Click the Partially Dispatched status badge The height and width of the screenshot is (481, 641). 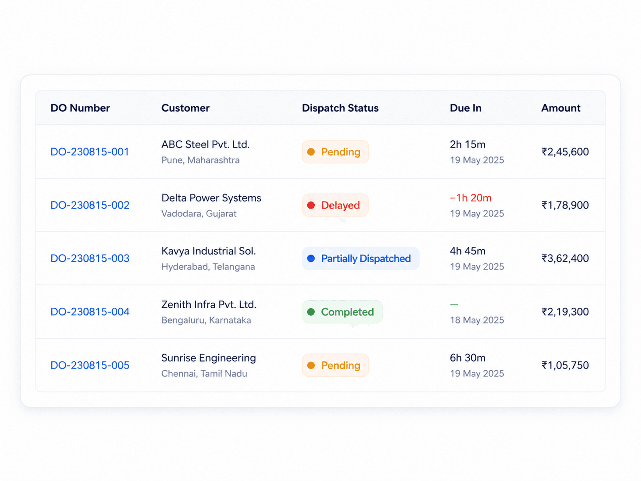pyautogui.click(x=361, y=258)
